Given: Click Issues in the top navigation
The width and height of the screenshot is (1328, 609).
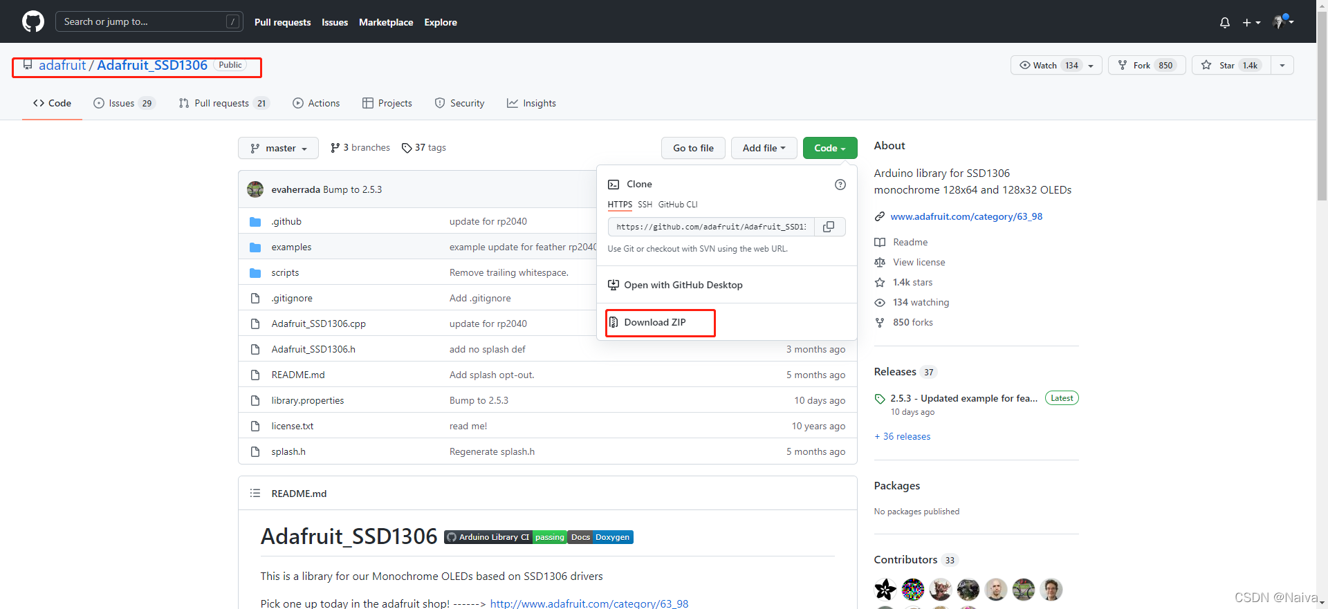Looking at the screenshot, I should coord(335,22).
